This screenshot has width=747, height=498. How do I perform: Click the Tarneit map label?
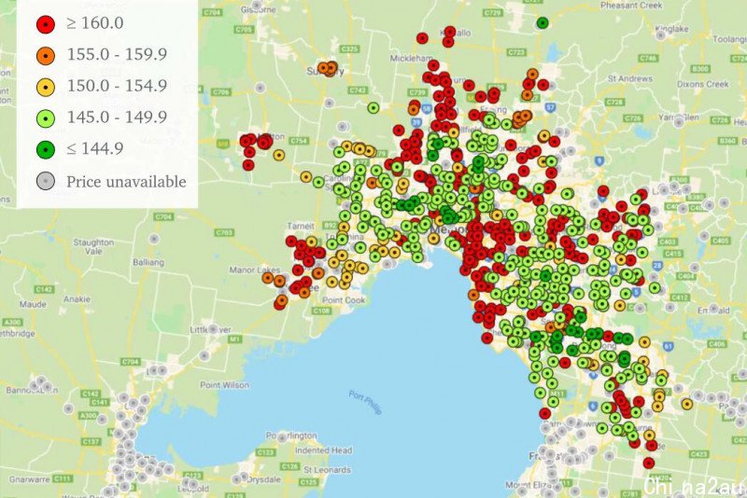(x=301, y=226)
